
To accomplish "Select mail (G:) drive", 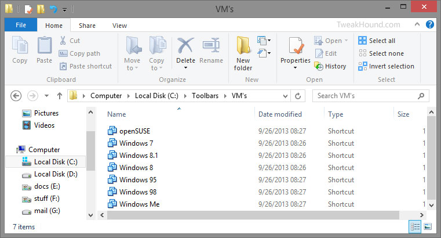I will tap(41, 211).
